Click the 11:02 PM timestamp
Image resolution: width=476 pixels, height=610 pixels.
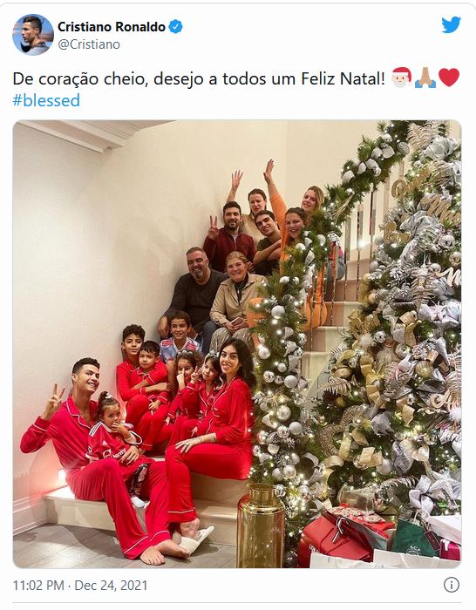coord(38,586)
